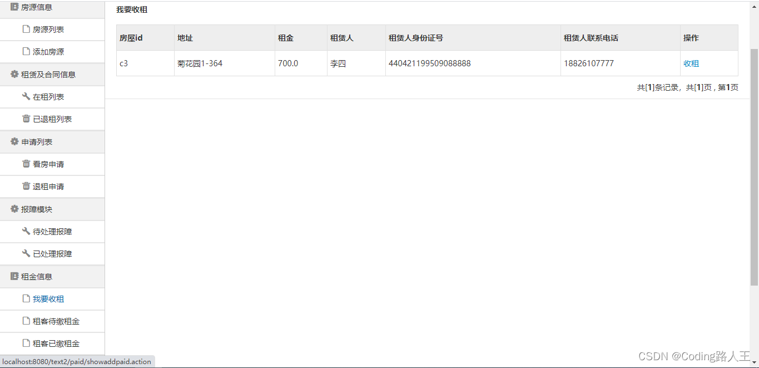This screenshot has height=368, width=759.
Task: Click the phone number 18826107777
Action: click(x=589, y=63)
